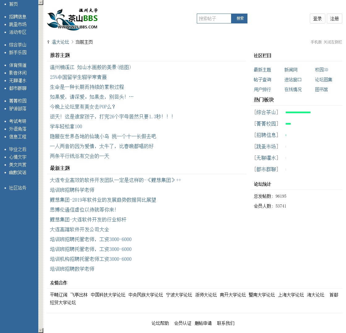Open 招聘信息 in the left sidebar
The width and height of the screenshot is (346, 333).
click(x=18, y=17)
